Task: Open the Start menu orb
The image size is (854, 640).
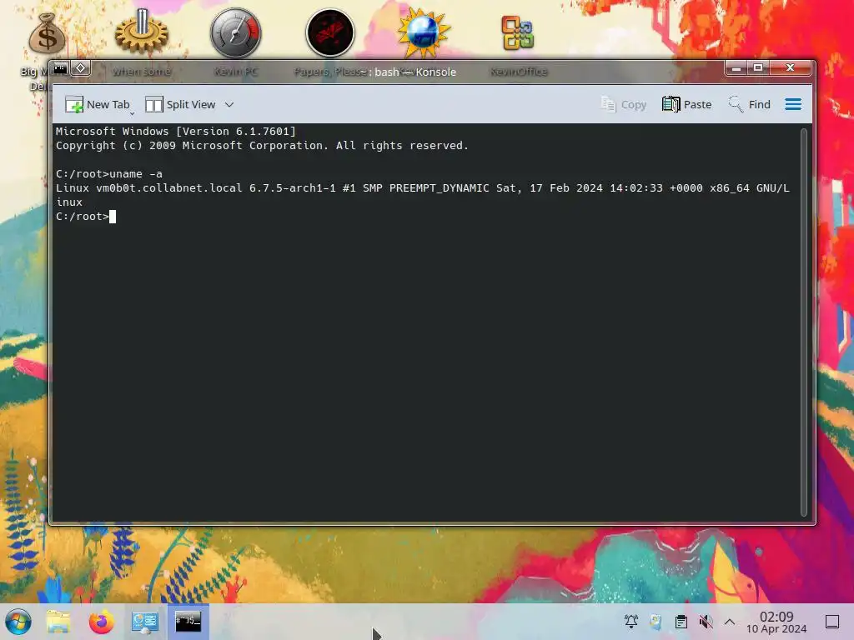Action: [18, 622]
